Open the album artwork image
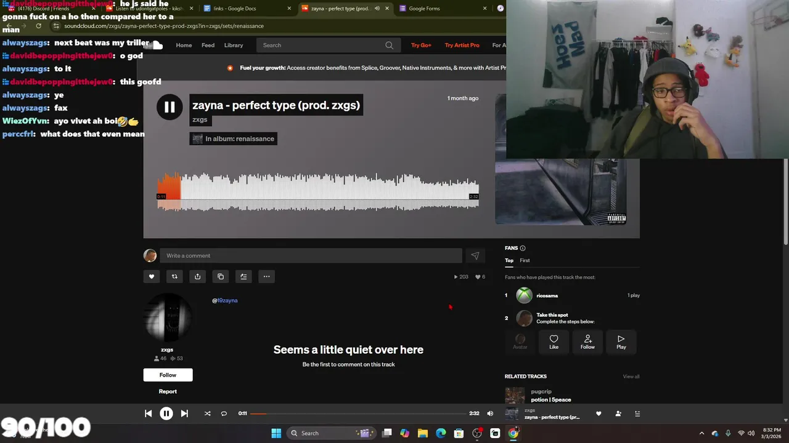789x443 pixels. [561, 191]
